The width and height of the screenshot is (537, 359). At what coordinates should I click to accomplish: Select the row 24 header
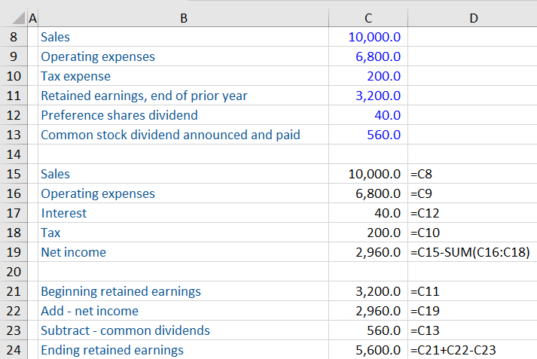[x=14, y=350]
